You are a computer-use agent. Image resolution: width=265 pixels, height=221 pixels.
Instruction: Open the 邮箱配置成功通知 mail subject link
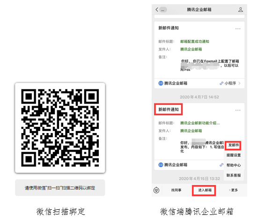pos(195,42)
